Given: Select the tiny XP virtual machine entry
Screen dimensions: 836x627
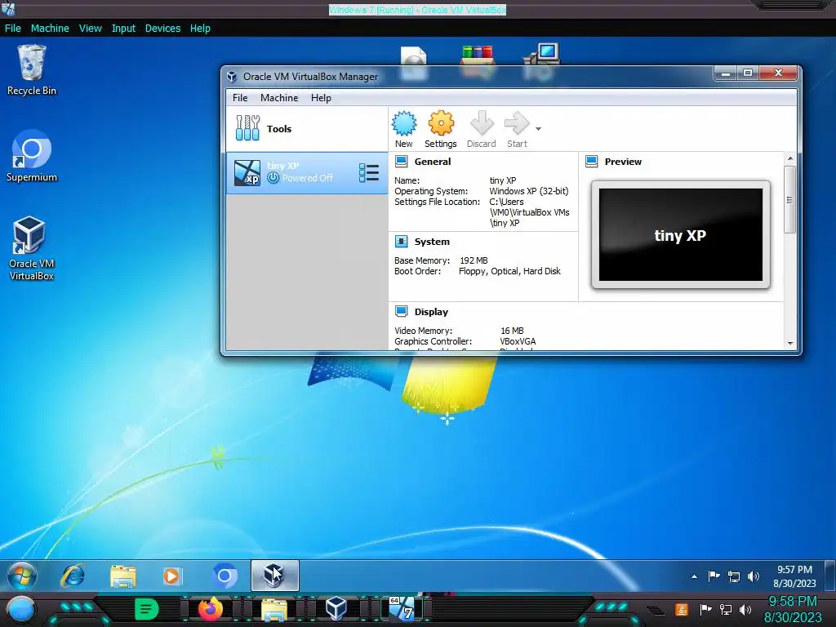Looking at the screenshot, I should [x=307, y=173].
